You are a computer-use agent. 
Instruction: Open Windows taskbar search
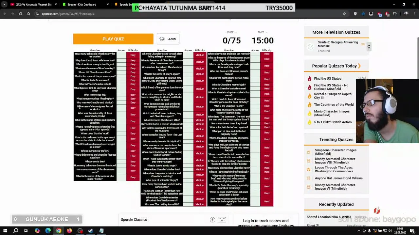[16, 231]
